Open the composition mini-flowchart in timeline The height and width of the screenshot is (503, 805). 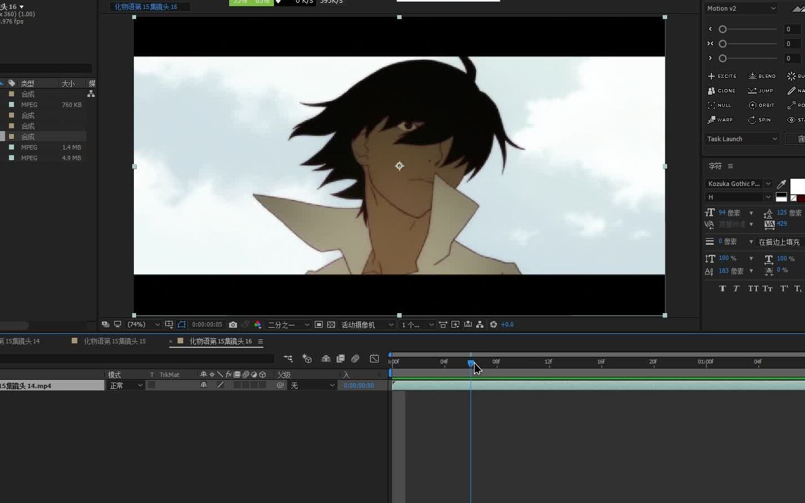288,358
